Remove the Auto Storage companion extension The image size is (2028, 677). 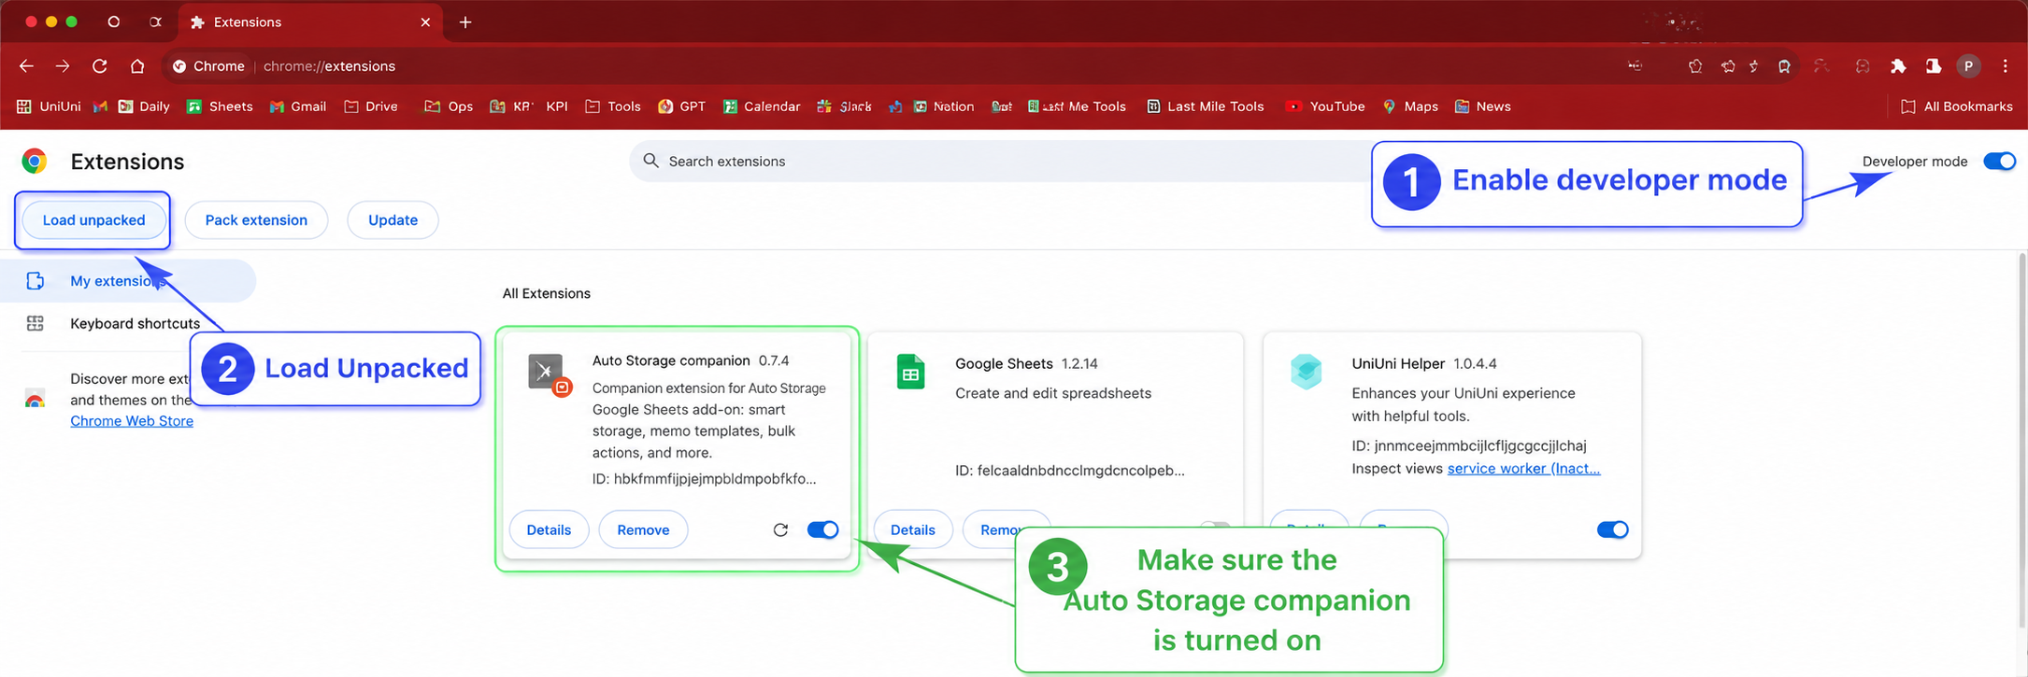[643, 529]
